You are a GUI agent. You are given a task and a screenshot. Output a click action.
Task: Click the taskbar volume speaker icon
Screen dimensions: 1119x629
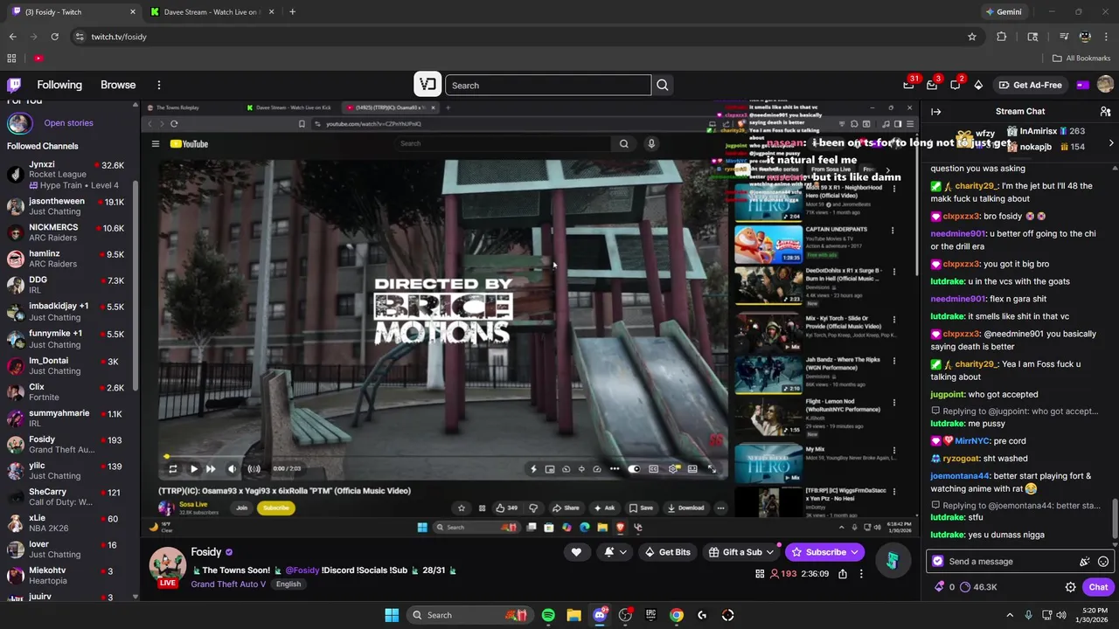click(1061, 615)
